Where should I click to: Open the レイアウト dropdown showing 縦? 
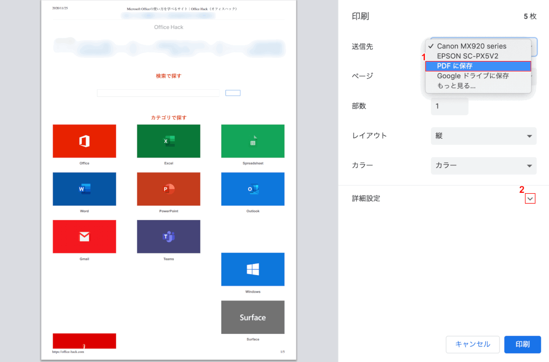[x=483, y=136]
